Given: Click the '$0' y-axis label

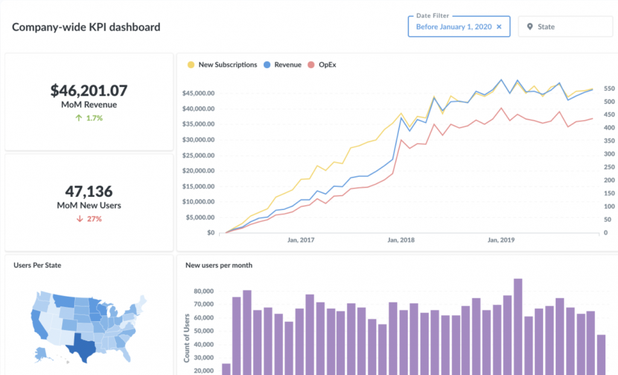Looking at the screenshot, I should (211, 232).
